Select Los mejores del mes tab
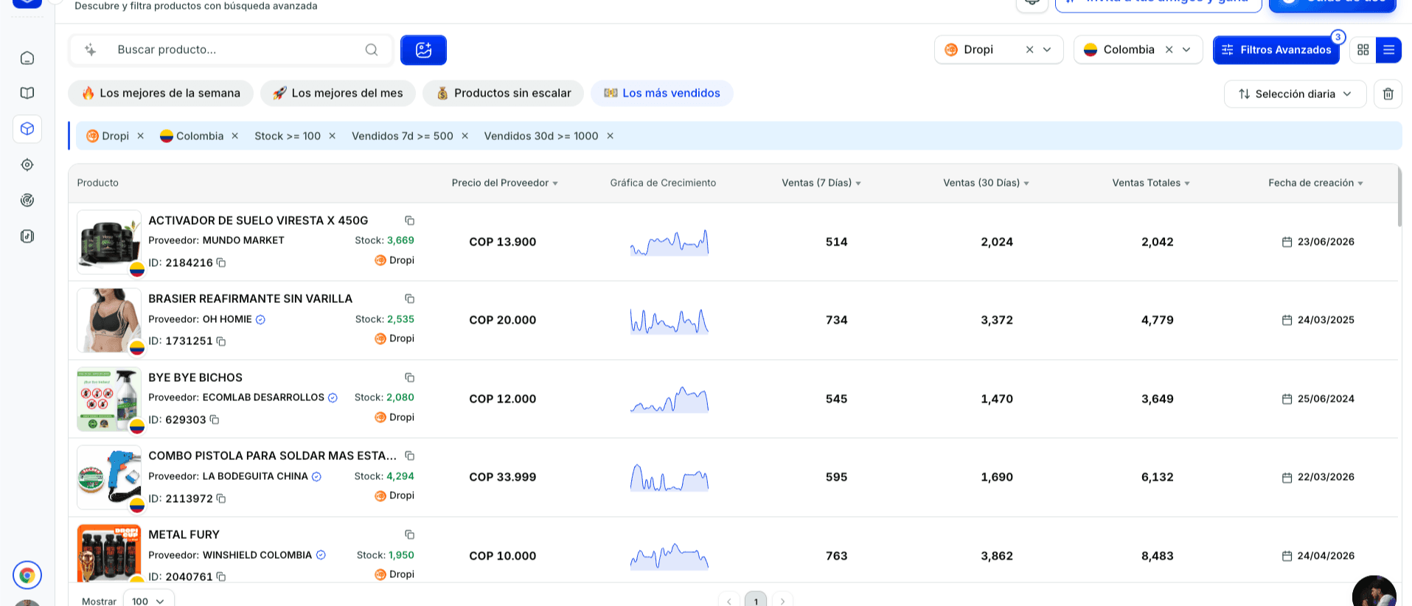Viewport: 1412px width, 606px height. pos(338,93)
